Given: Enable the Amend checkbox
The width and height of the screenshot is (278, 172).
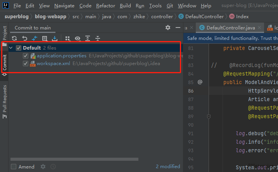Looking at the screenshot, I should point(14,167).
